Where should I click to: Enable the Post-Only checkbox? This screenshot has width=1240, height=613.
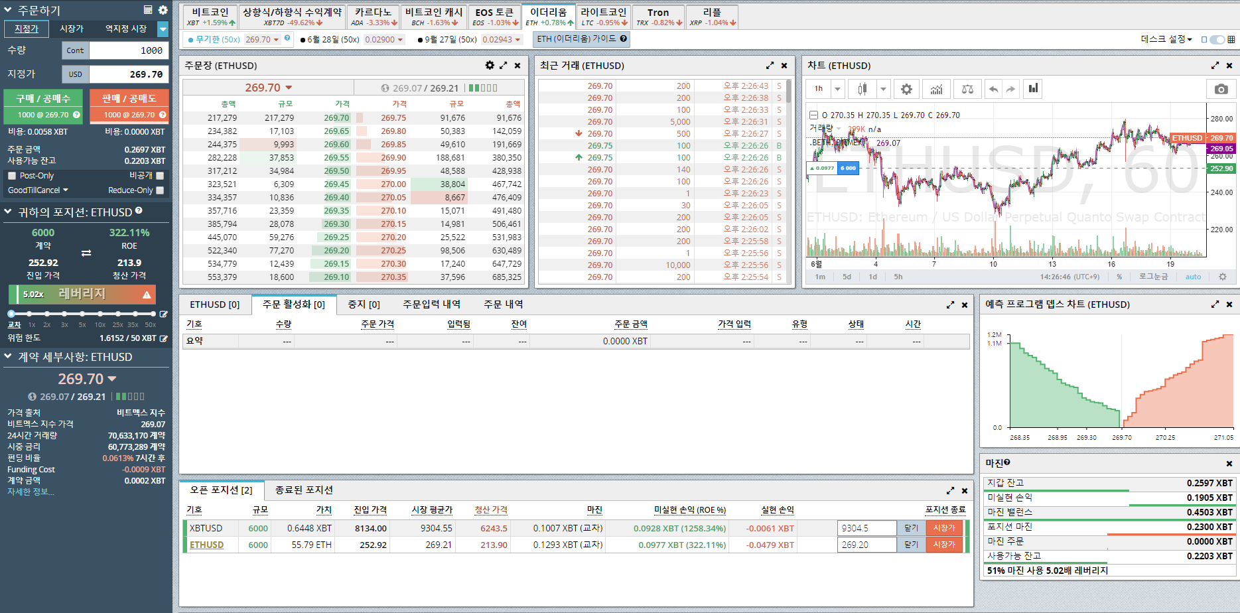[x=12, y=176]
